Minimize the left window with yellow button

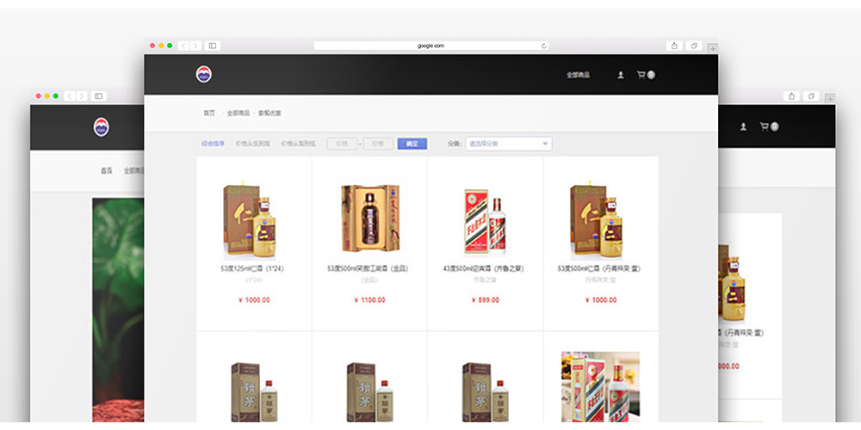[47, 96]
